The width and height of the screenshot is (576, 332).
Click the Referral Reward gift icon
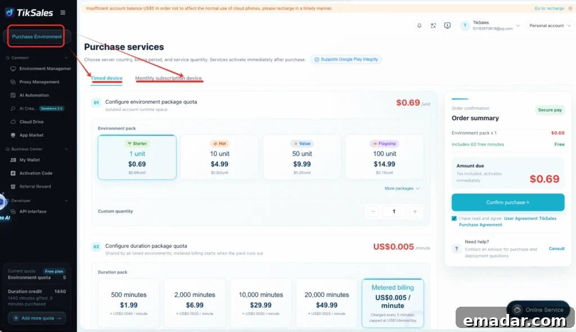click(x=13, y=186)
